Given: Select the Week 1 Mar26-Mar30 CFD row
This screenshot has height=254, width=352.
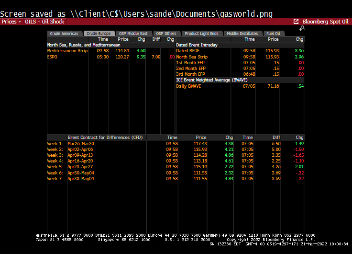Looking at the screenshot, I should (81, 144).
